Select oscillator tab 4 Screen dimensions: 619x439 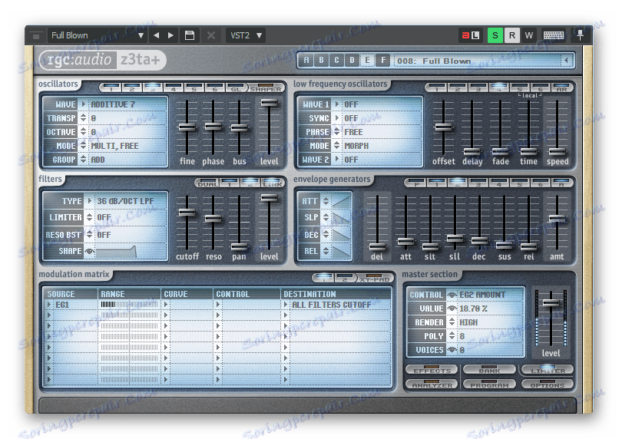[174, 87]
